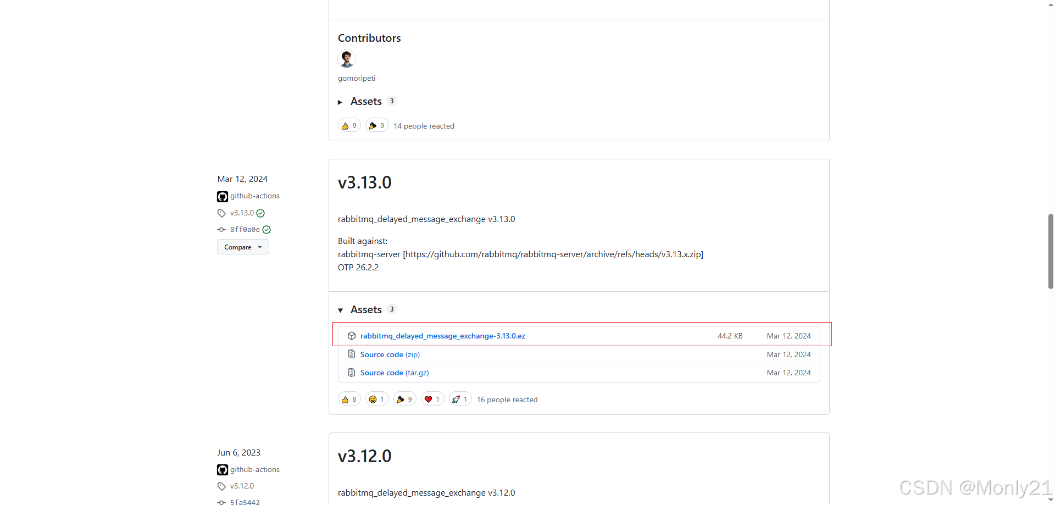Image resolution: width=1055 pixels, height=505 pixels.
Task: Click the file icon beside Source code (tar.gz)
Action: [352, 373]
